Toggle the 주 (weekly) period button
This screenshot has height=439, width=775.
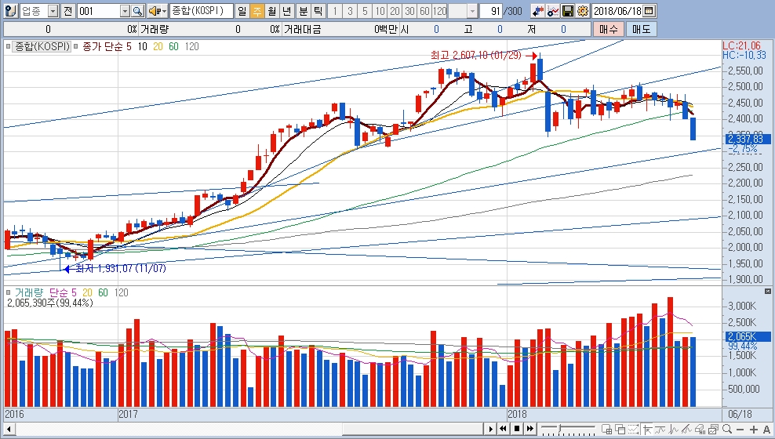click(256, 11)
